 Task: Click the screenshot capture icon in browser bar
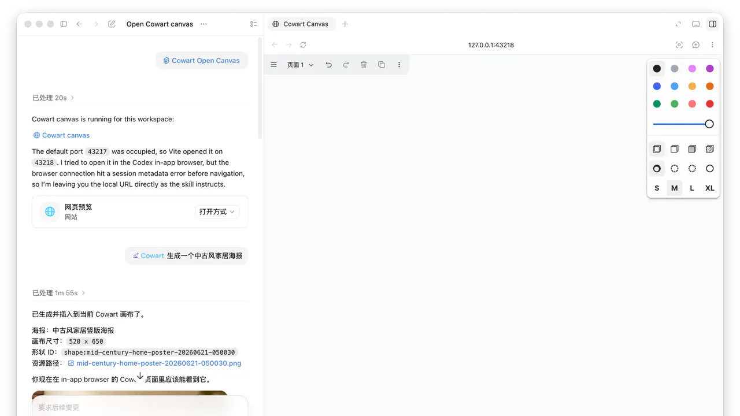679,45
